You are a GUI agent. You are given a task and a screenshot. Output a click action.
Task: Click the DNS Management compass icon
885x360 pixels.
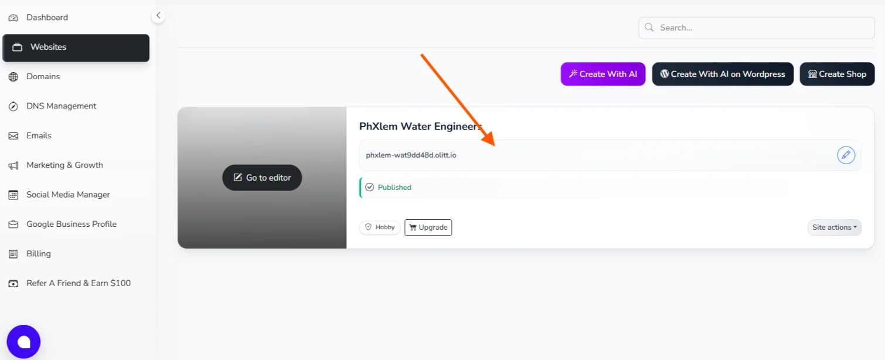[x=13, y=106]
